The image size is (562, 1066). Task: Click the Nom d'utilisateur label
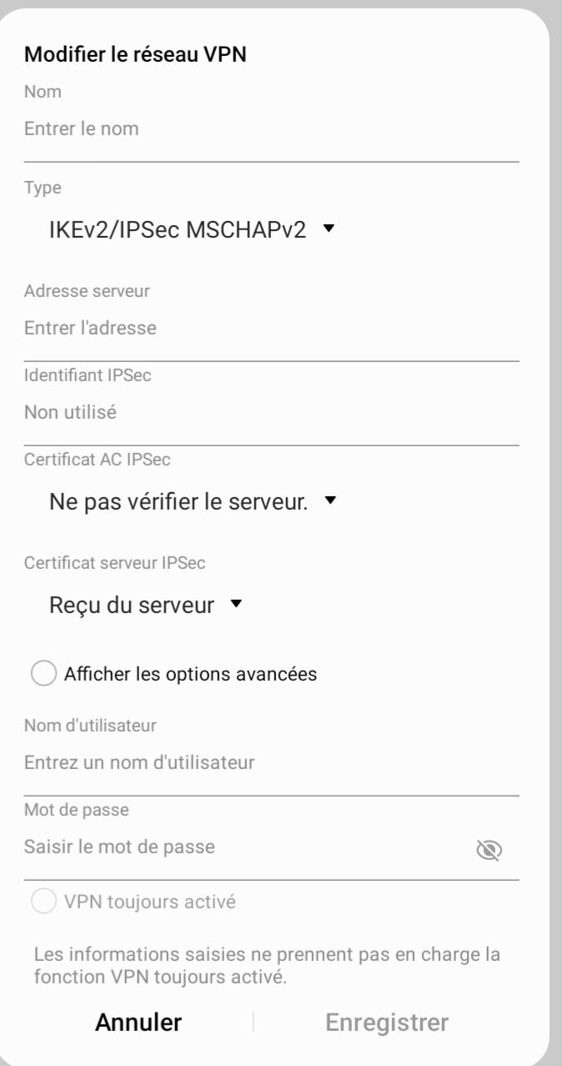tap(90, 726)
